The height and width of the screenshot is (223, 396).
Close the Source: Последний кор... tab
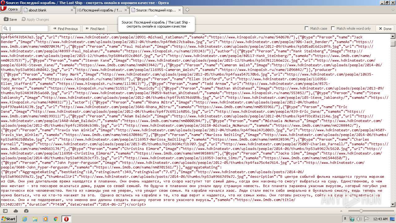click(x=179, y=10)
